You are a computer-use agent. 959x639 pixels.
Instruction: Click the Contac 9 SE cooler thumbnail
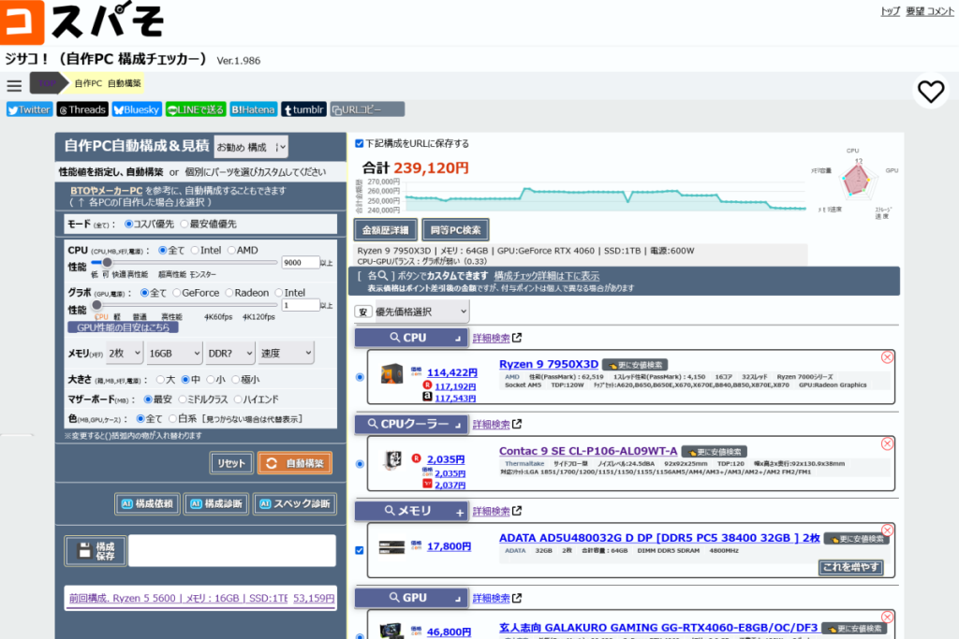click(x=392, y=460)
